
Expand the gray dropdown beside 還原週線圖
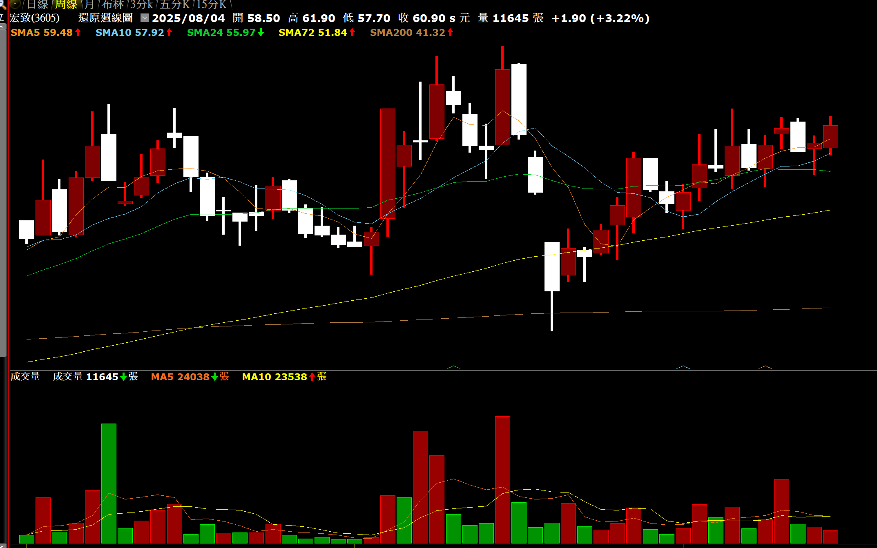[x=145, y=18]
